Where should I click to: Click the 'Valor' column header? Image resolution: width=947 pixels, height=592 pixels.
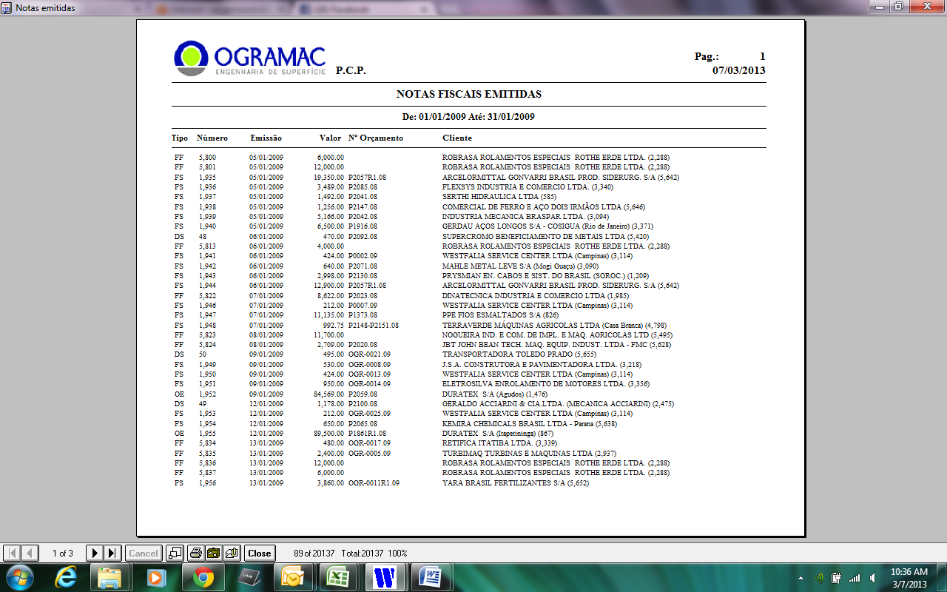(x=331, y=138)
